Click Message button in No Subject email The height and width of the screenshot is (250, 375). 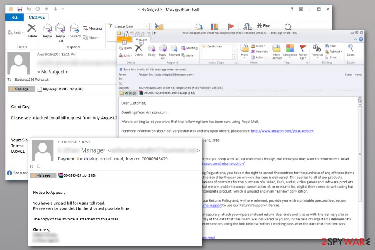22,89
